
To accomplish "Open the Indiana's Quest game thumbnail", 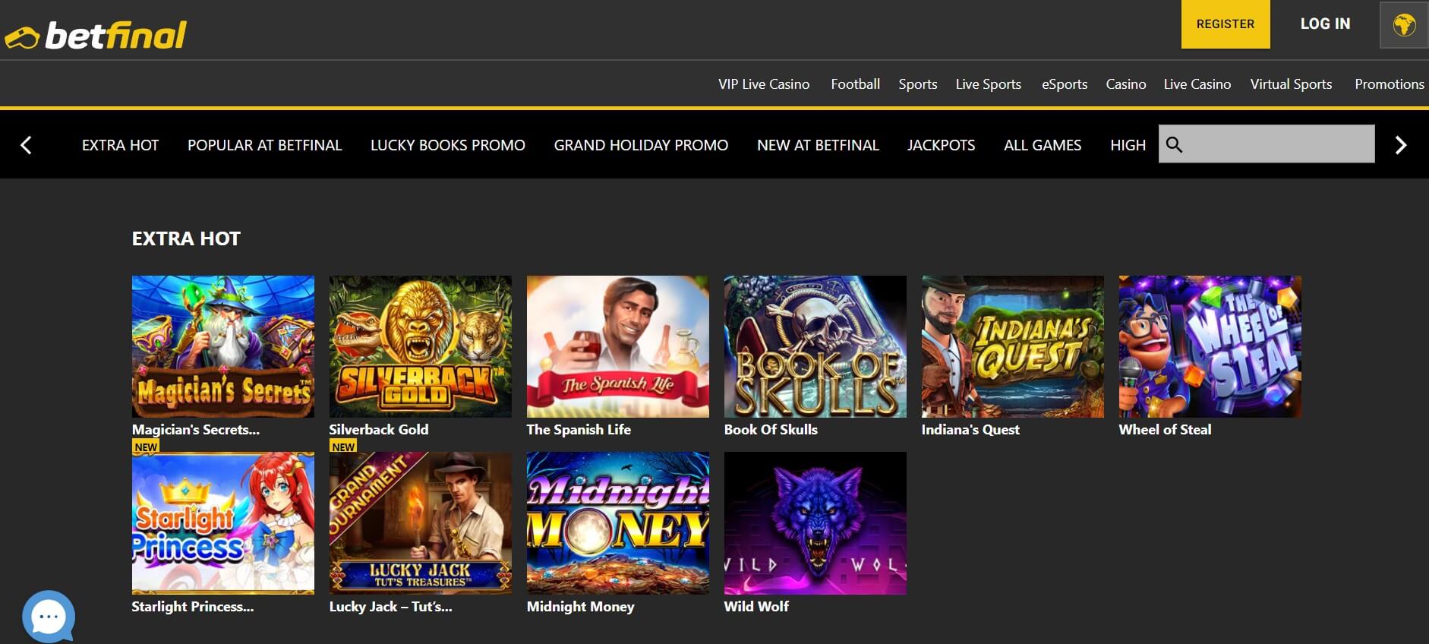I will click(x=1013, y=346).
